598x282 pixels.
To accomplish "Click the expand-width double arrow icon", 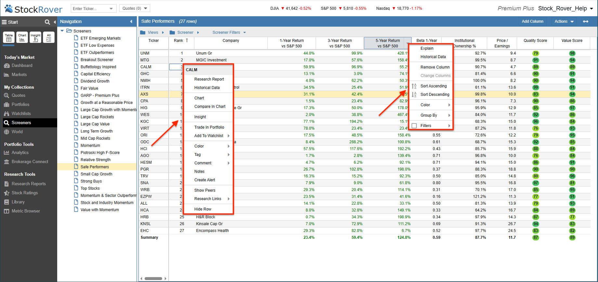I will [586, 21].
